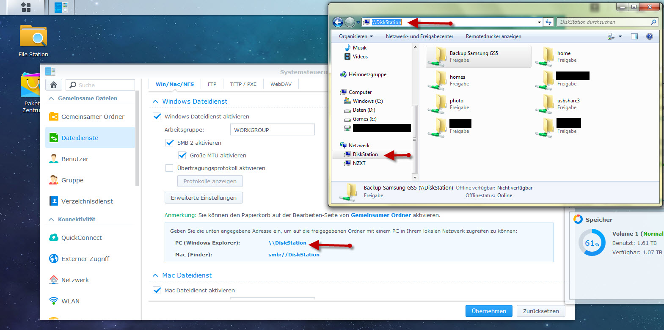Click the Control Panel taskbar icon
664x330 pixels.
coord(61,7)
